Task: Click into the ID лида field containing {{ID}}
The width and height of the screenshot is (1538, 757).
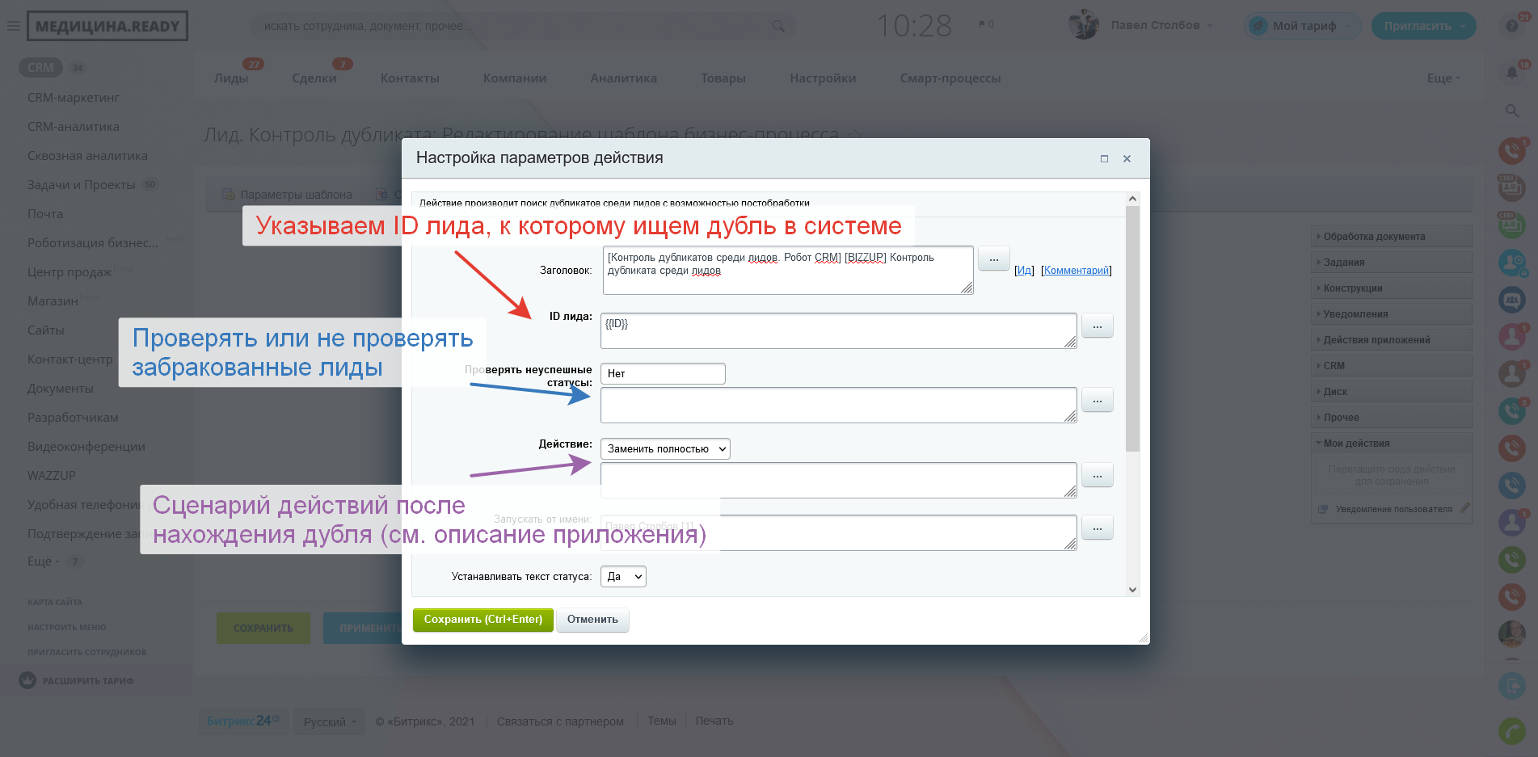Action: (839, 331)
